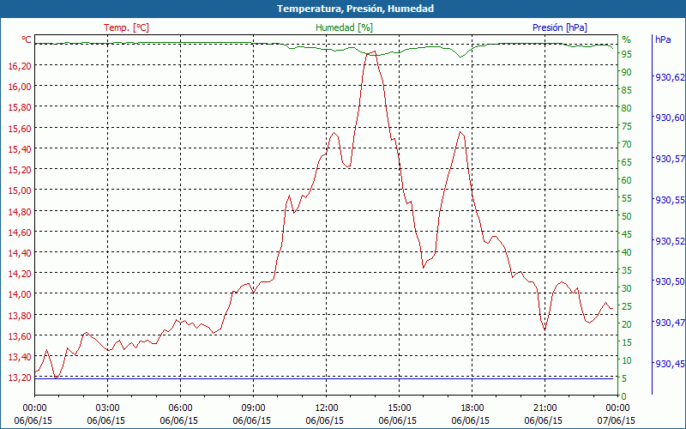Click pressure axis value 930,55
Image resolution: width=686 pixels, height=429 pixels.
tap(670, 200)
